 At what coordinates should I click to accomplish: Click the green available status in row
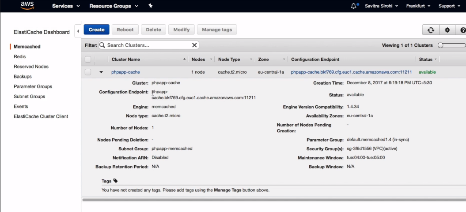[x=427, y=72]
